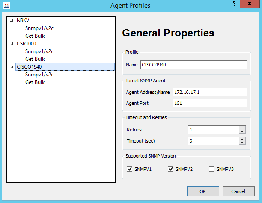The height and width of the screenshot is (203, 262).
Task: Click the Cancel button
Action: point(238,191)
